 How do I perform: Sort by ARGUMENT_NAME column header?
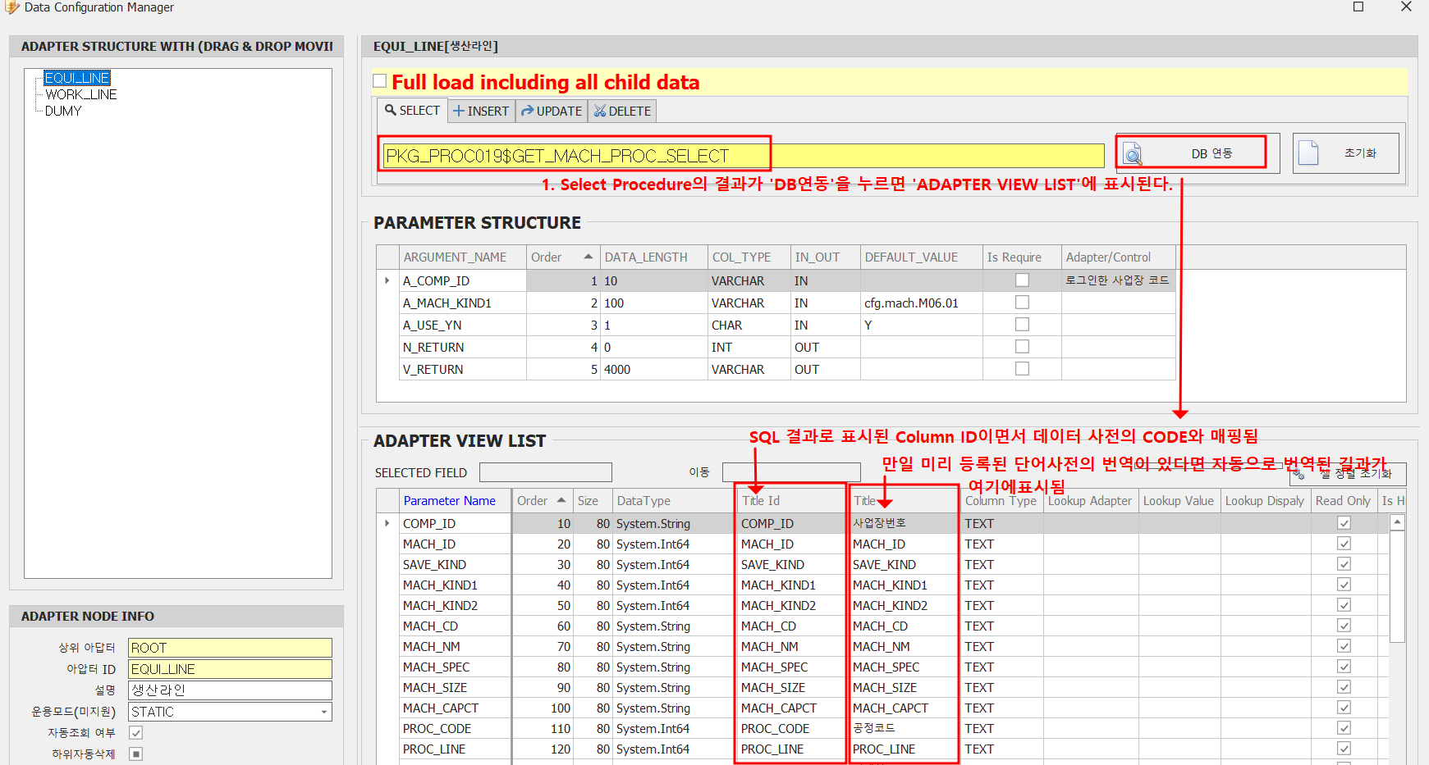coord(462,257)
